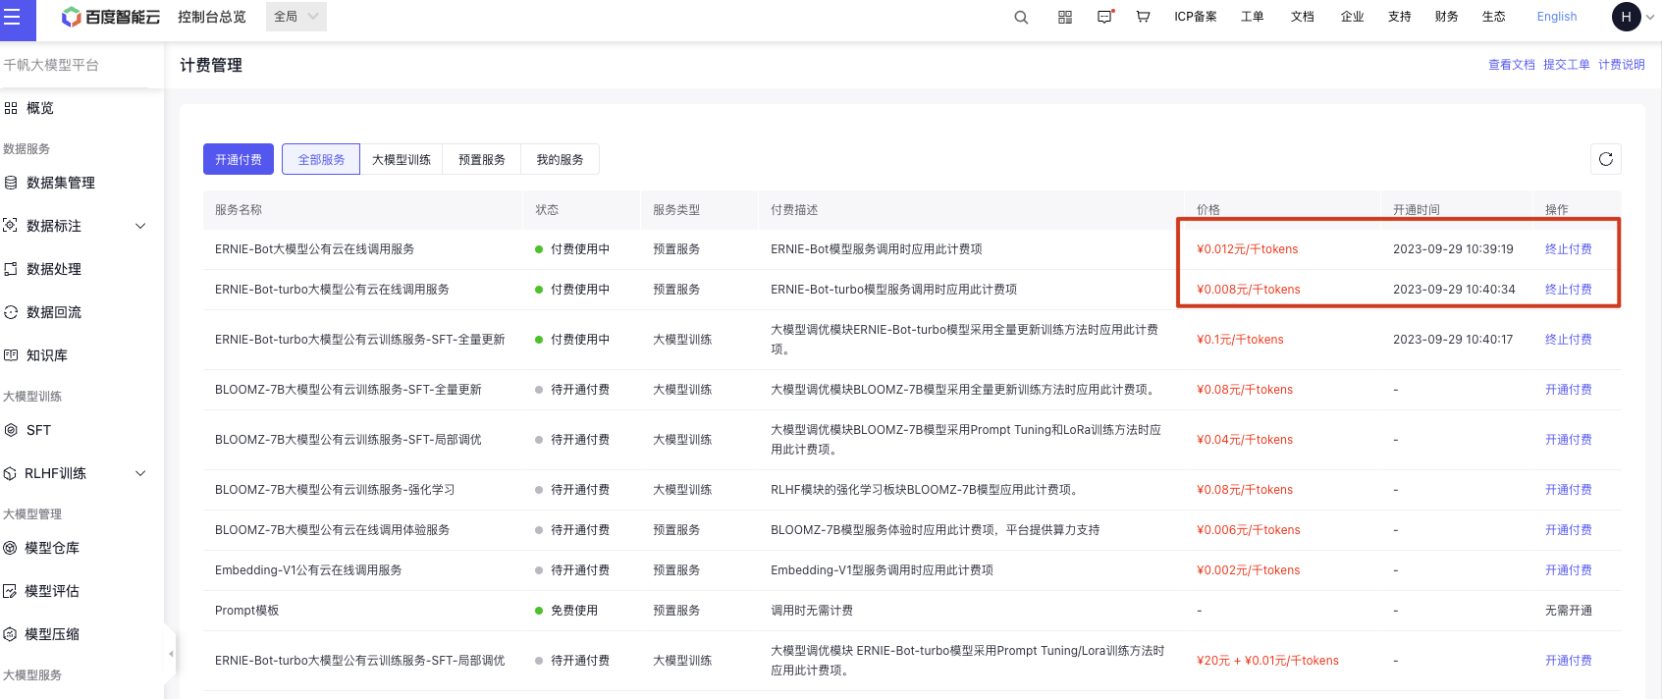Click the ¥0.012元/千tokens price
1662x699 pixels.
[1247, 249]
